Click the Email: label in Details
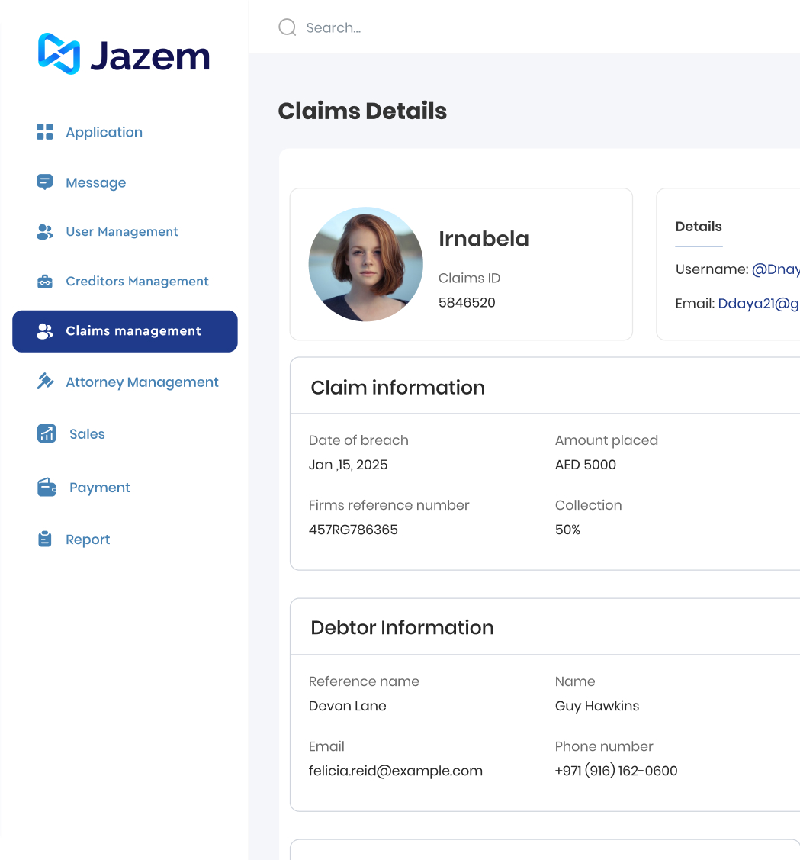This screenshot has height=860, width=800. [x=695, y=304]
